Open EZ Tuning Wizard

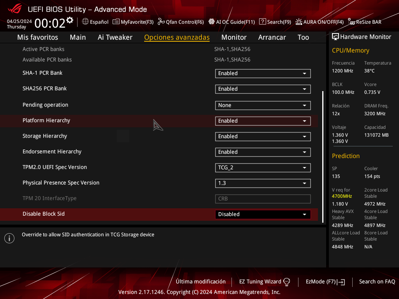[x=260, y=281]
